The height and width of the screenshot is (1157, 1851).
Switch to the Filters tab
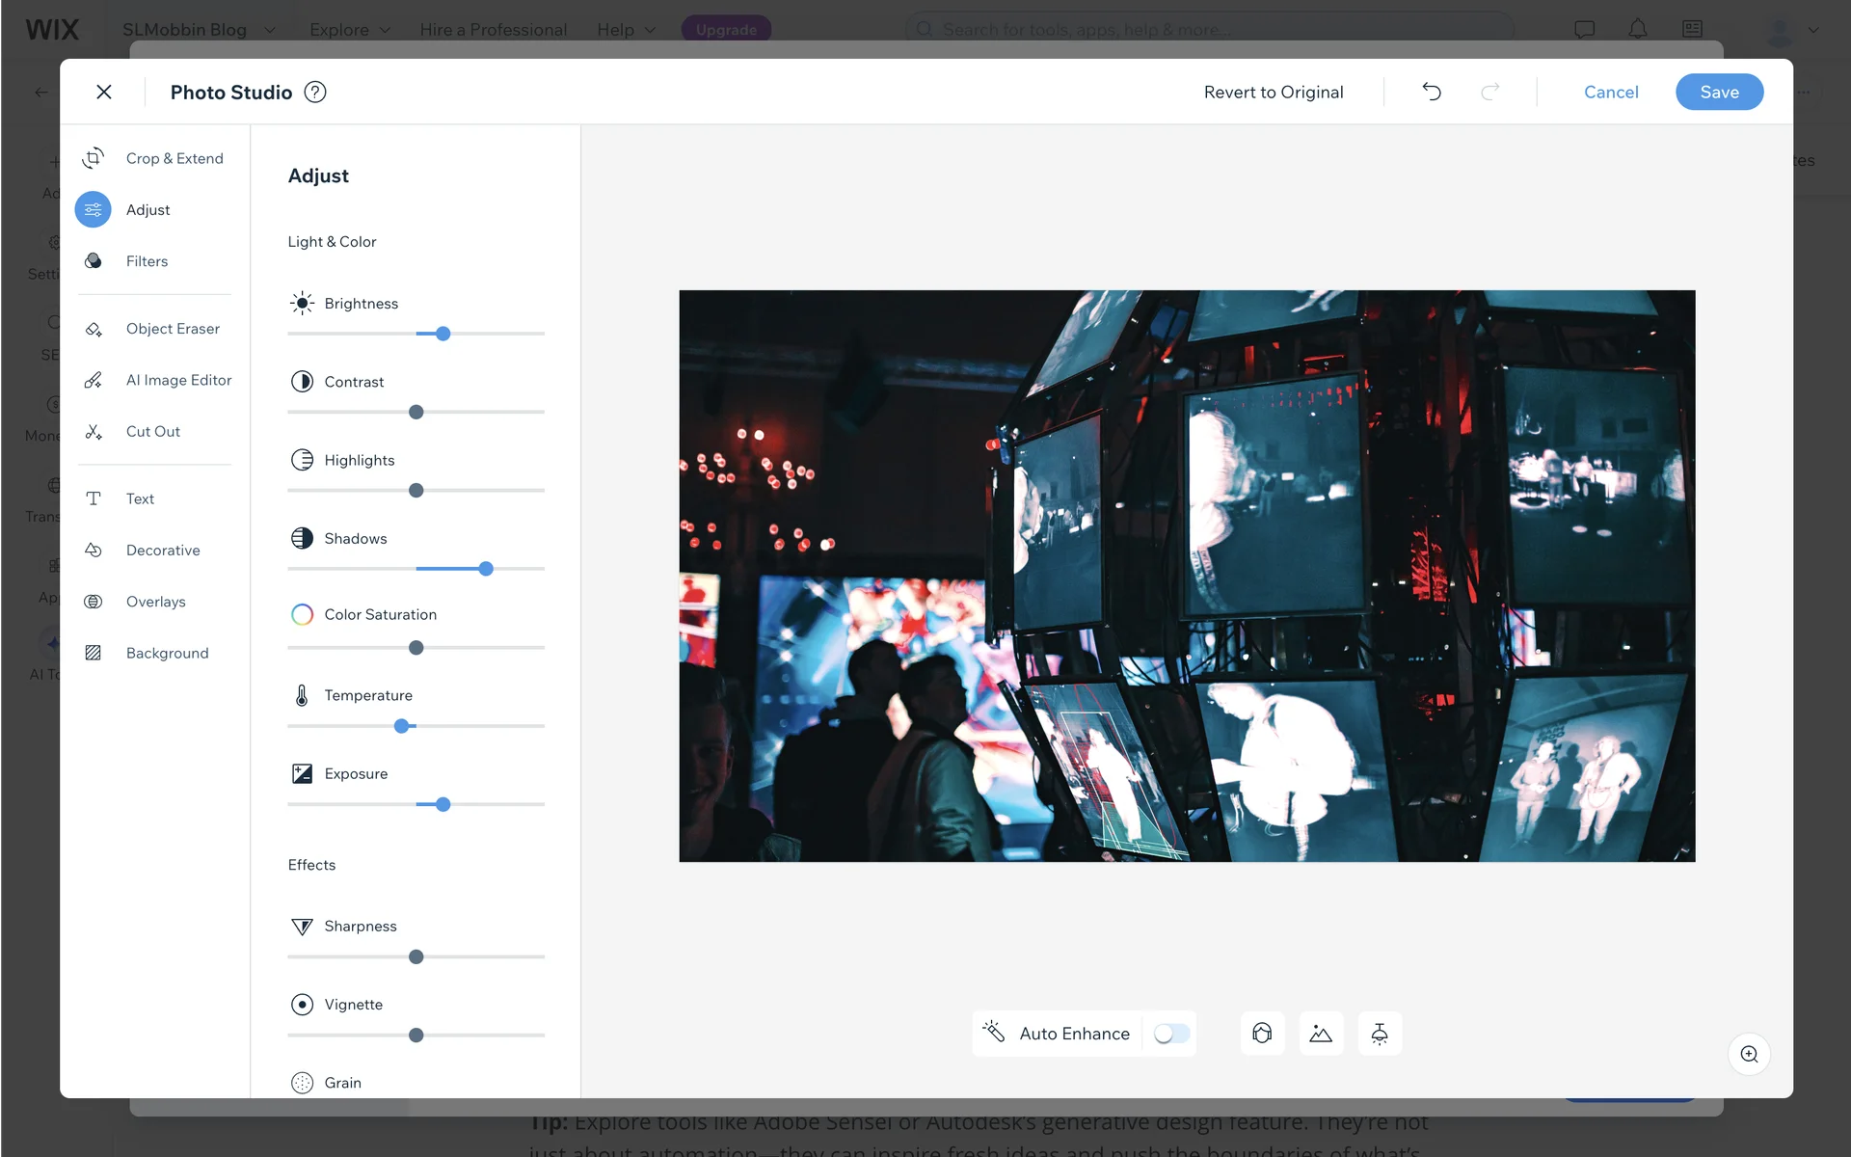coord(147,261)
